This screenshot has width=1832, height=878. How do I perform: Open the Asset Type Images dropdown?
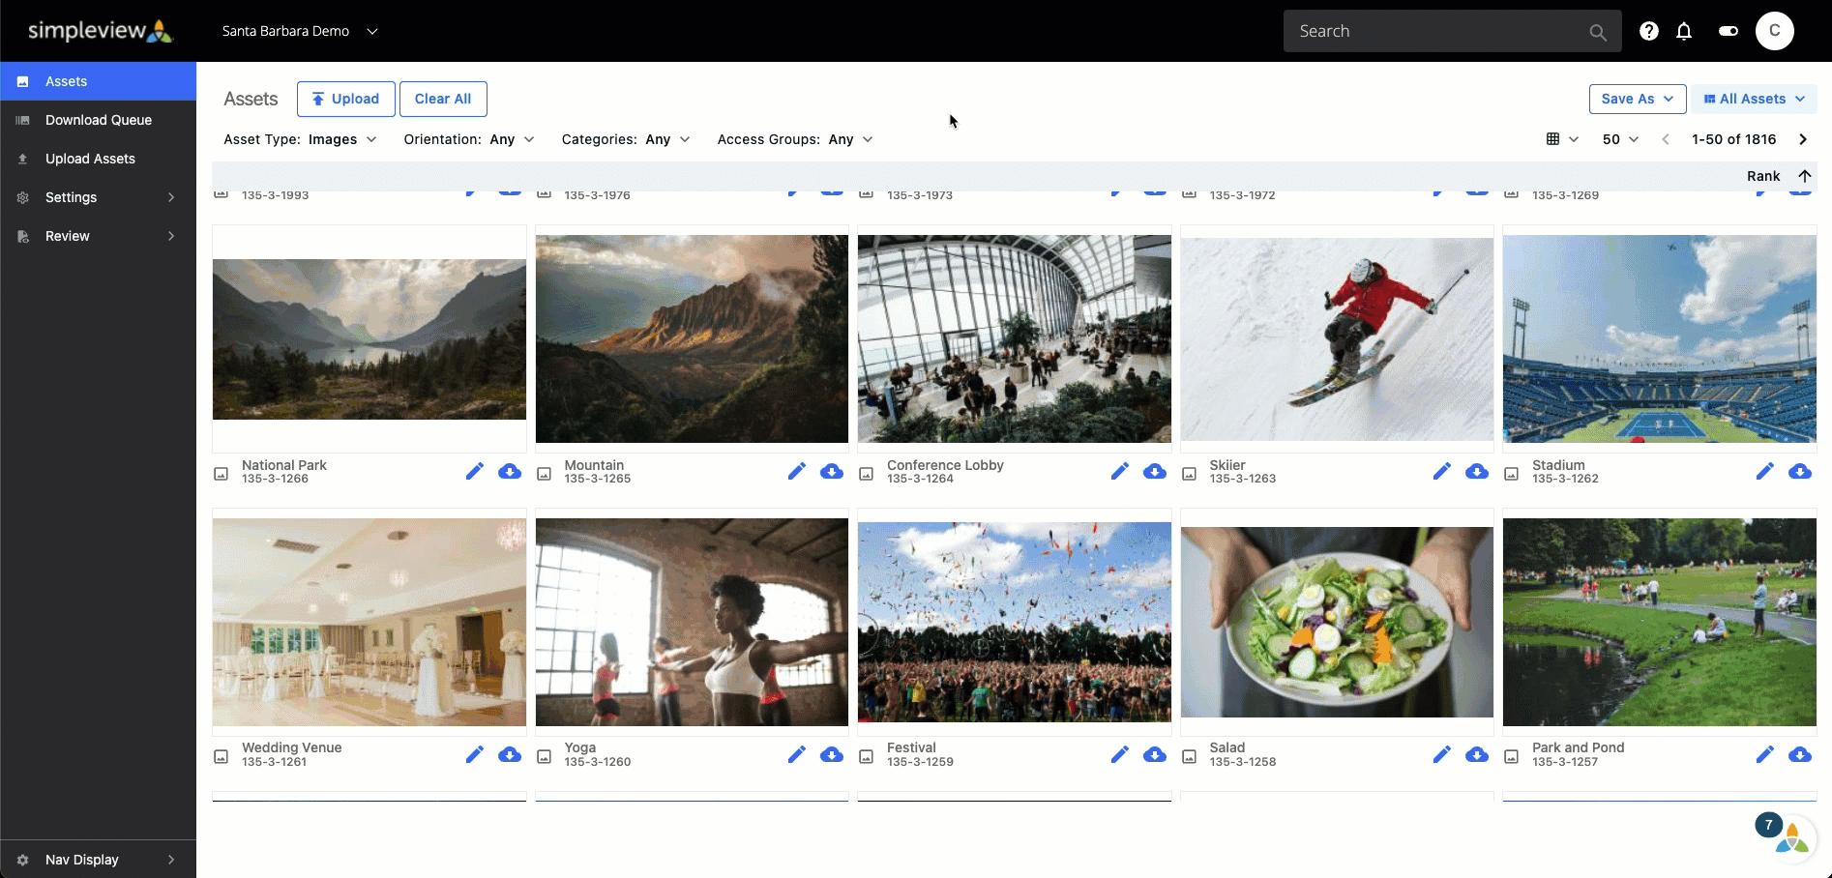(300, 139)
